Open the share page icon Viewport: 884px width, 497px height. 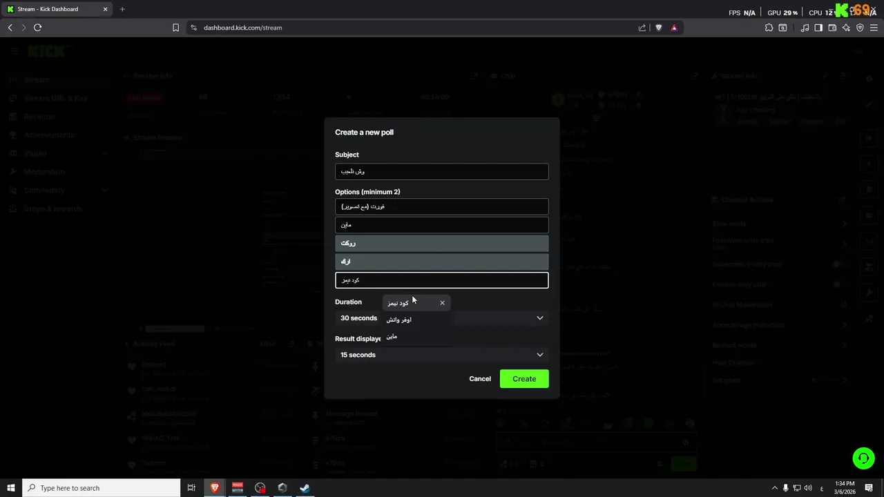coord(642,28)
